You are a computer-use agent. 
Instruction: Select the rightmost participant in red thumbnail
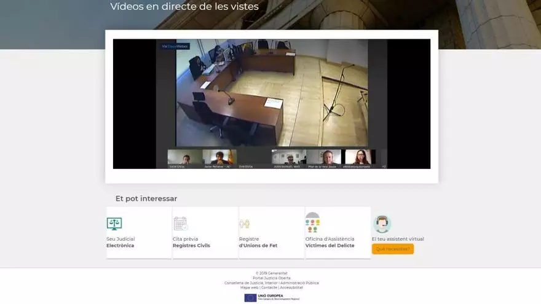point(360,158)
